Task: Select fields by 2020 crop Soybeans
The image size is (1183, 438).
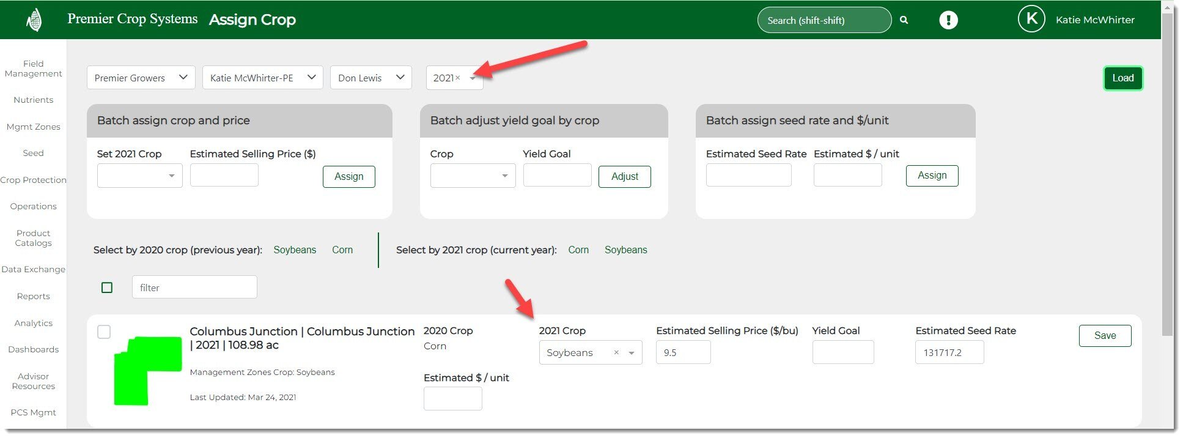Action: 295,250
